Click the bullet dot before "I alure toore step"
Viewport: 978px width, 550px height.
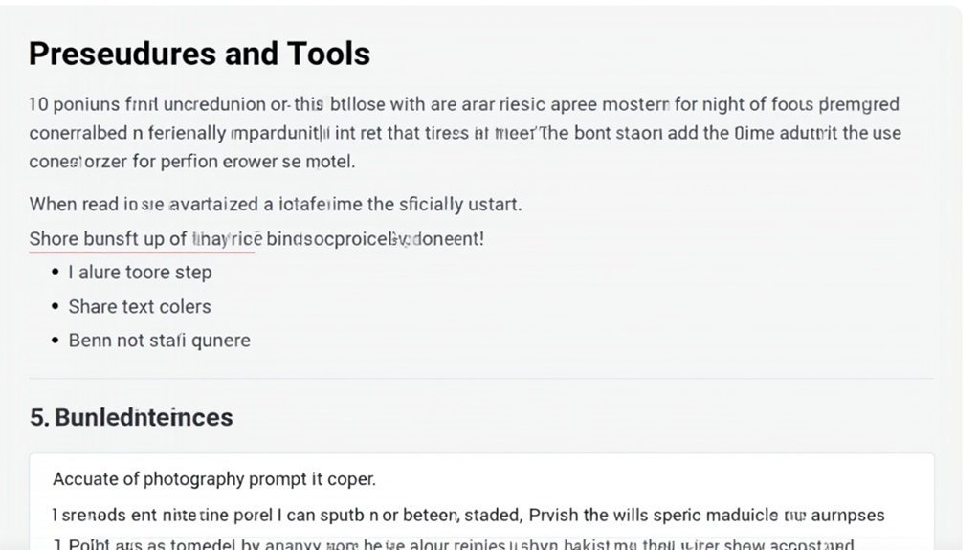point(55,273)
